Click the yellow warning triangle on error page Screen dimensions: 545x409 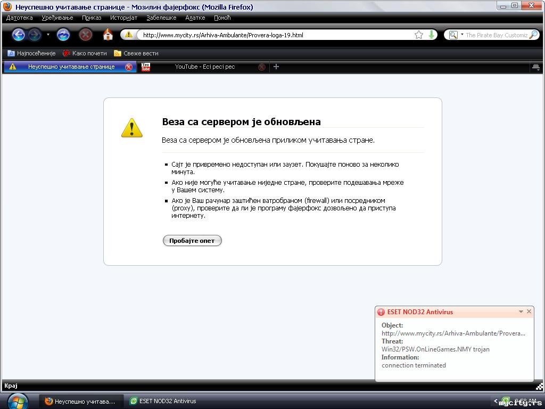(132, 128)
